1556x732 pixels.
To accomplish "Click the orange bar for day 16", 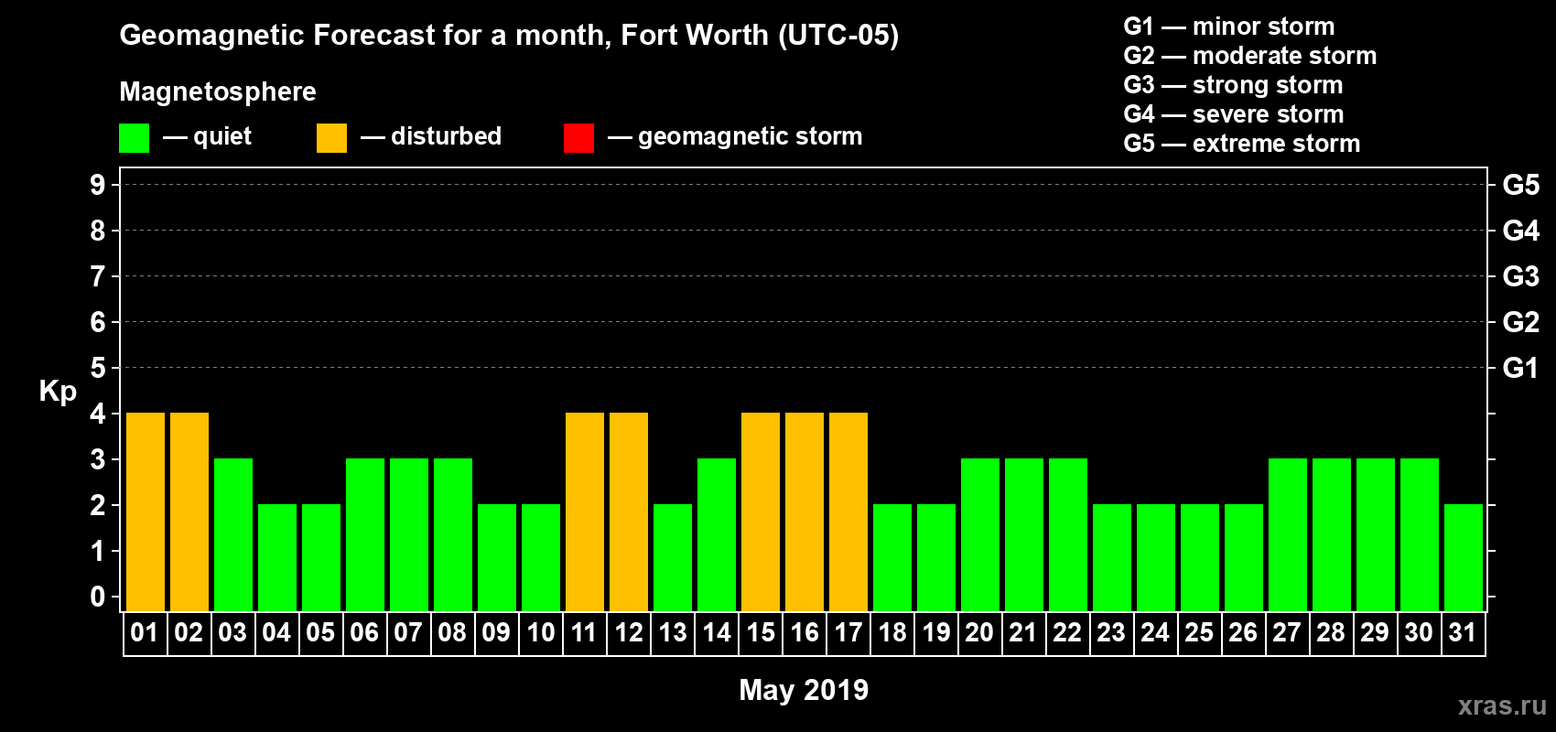I will [805, 511].
